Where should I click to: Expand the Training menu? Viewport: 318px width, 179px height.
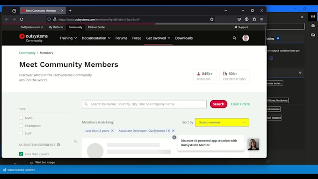tap(68, 38)
